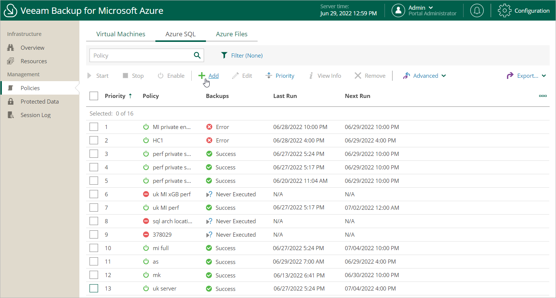The image size is (556, 298).
Task: Tick checkbox for 378029 policy
Action: (94, 234)
